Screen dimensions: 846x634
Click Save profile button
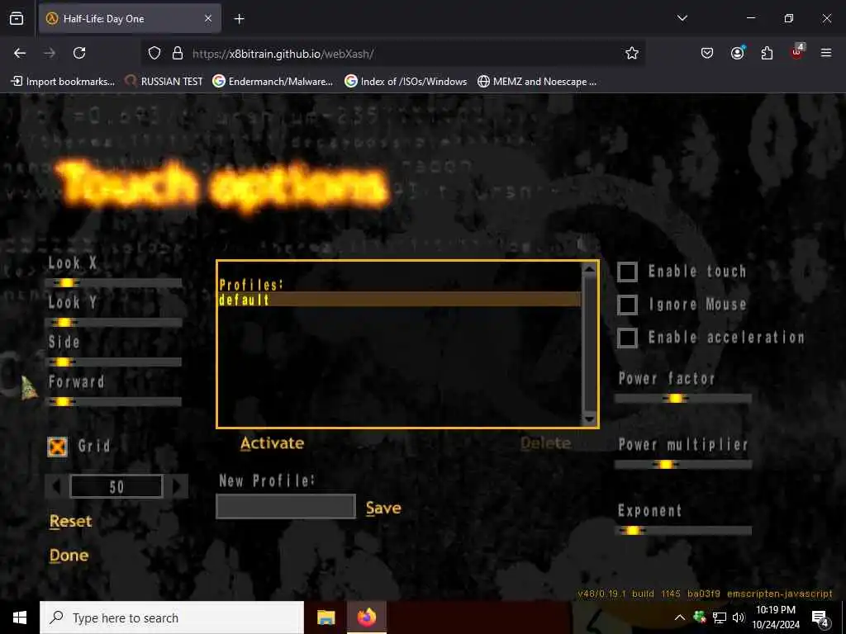pos(383,508)
